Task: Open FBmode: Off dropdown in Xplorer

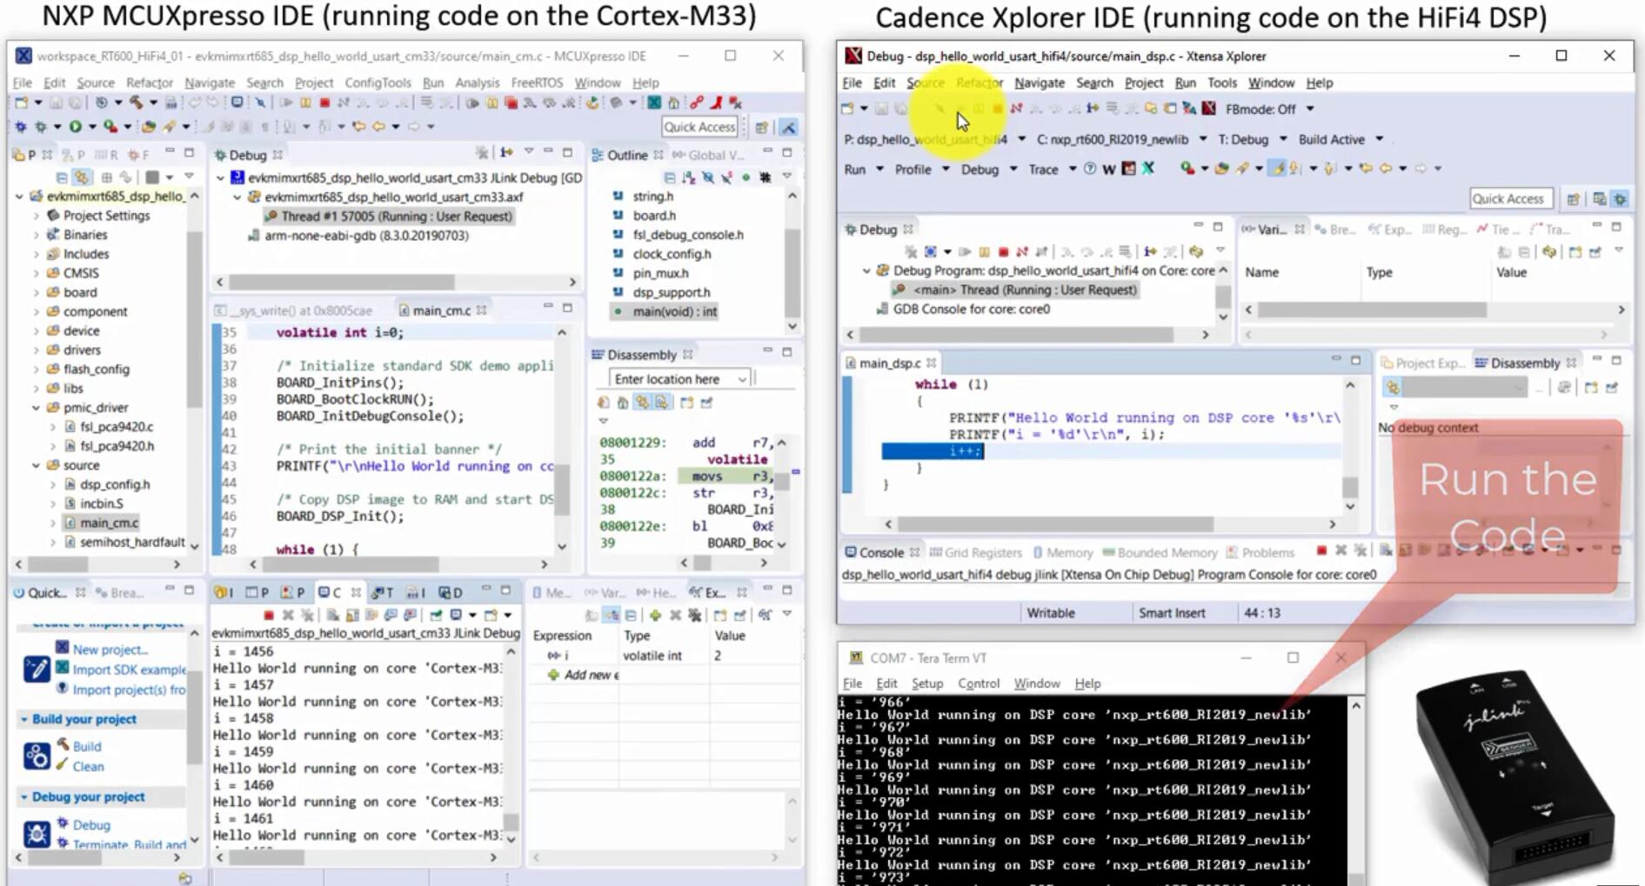Action: pyautogui.click(x=1310, y=109)
